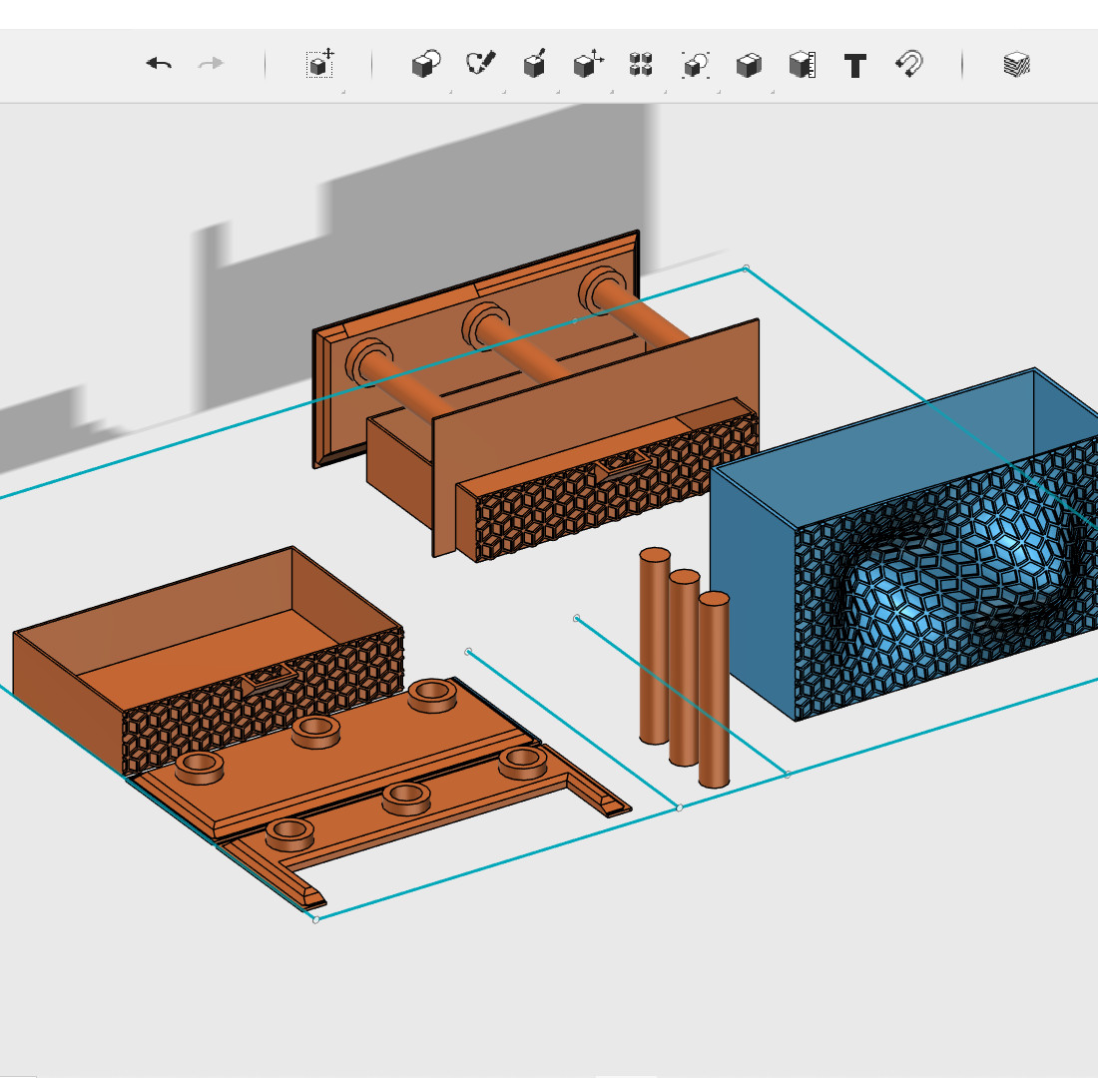
Task: Select the open orange drawer box
Action: [208, 660]
